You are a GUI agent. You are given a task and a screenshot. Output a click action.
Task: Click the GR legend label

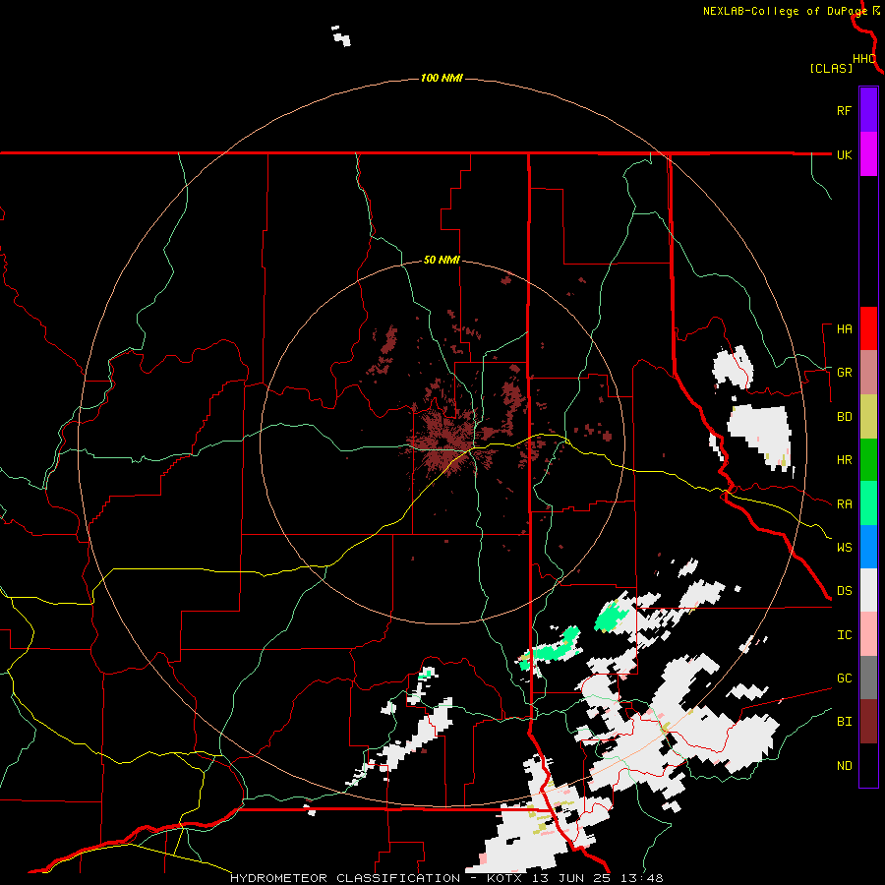pos(844,373)
